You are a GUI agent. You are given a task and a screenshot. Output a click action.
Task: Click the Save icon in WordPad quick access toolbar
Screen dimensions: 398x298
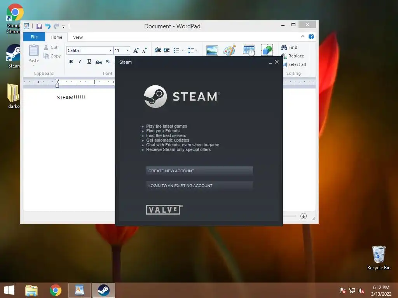coord(39,26)
